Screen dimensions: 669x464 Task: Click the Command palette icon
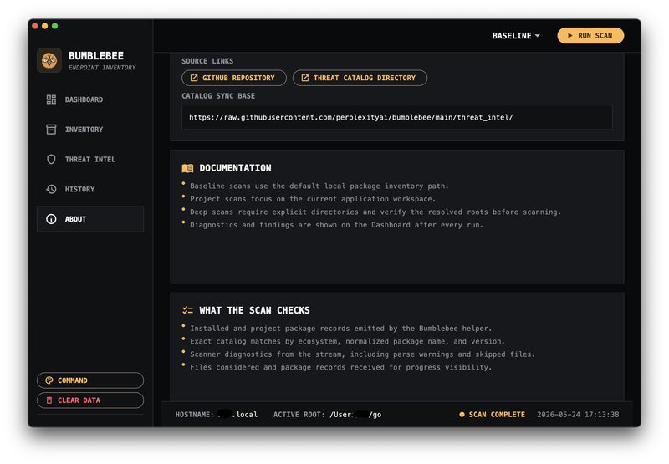tap(49, 380)
